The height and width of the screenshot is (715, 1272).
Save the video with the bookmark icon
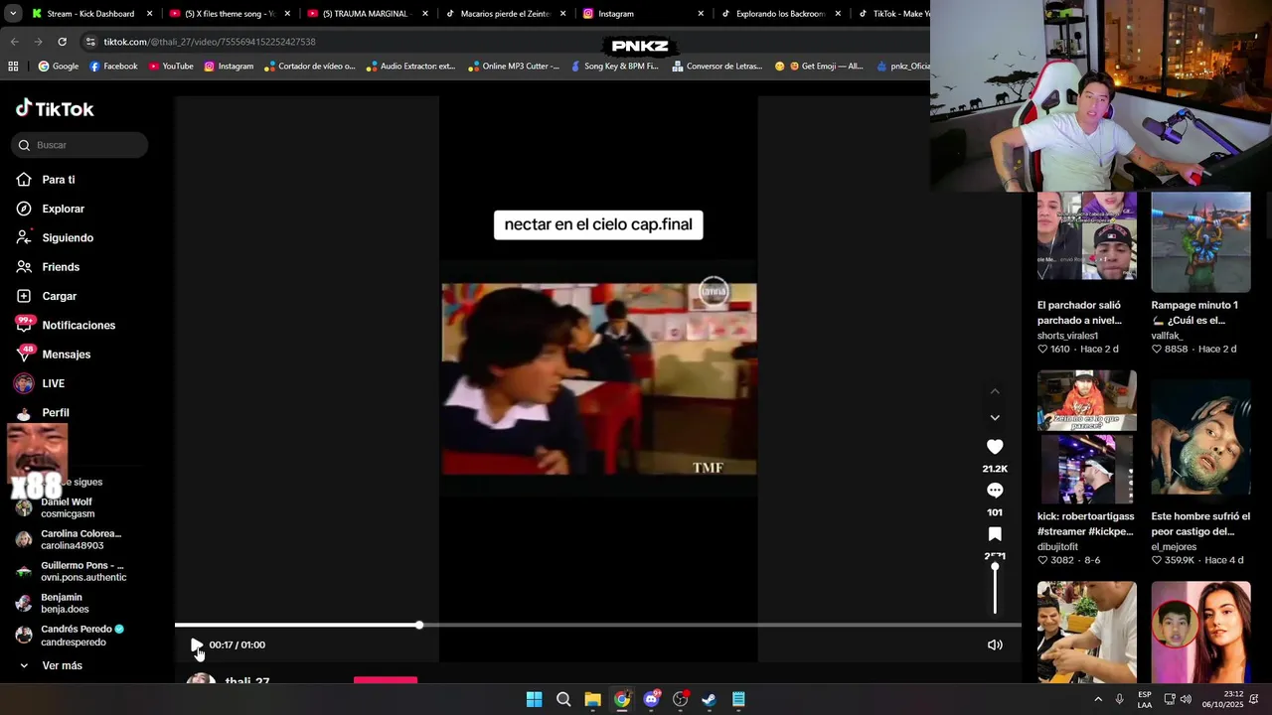(995, 534)
